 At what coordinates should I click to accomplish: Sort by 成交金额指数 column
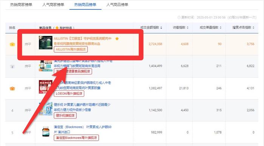click(151, 27)
